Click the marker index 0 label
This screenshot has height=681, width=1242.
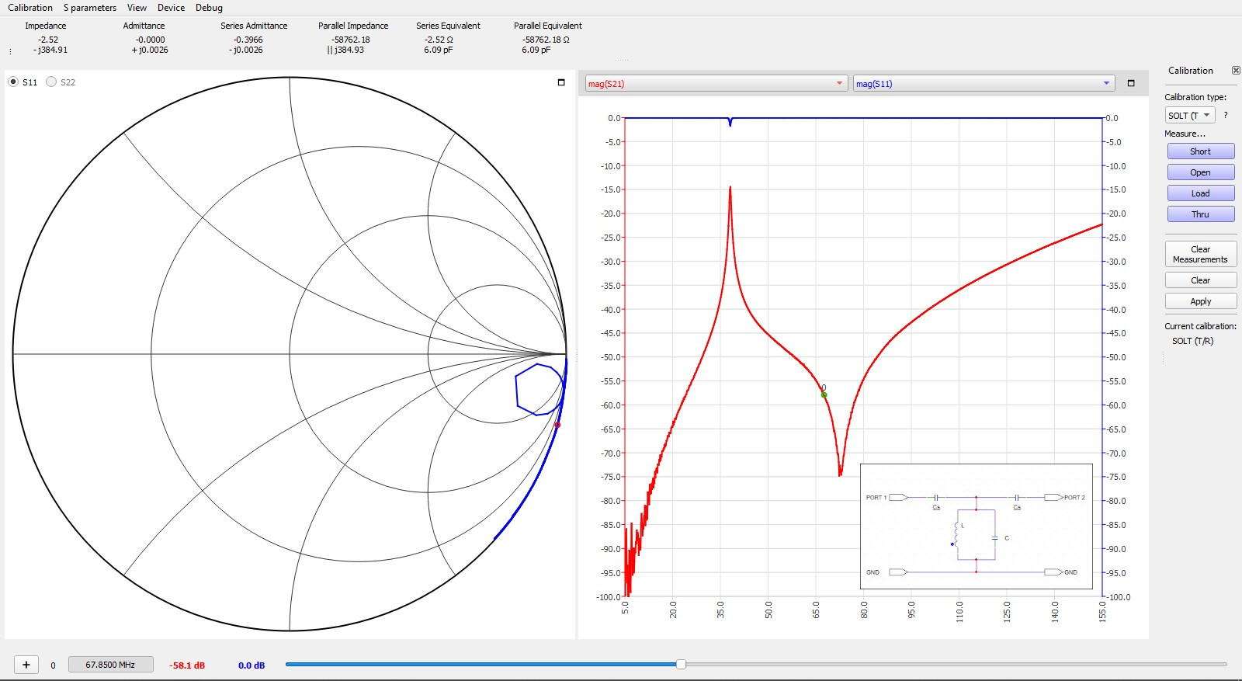53,665
